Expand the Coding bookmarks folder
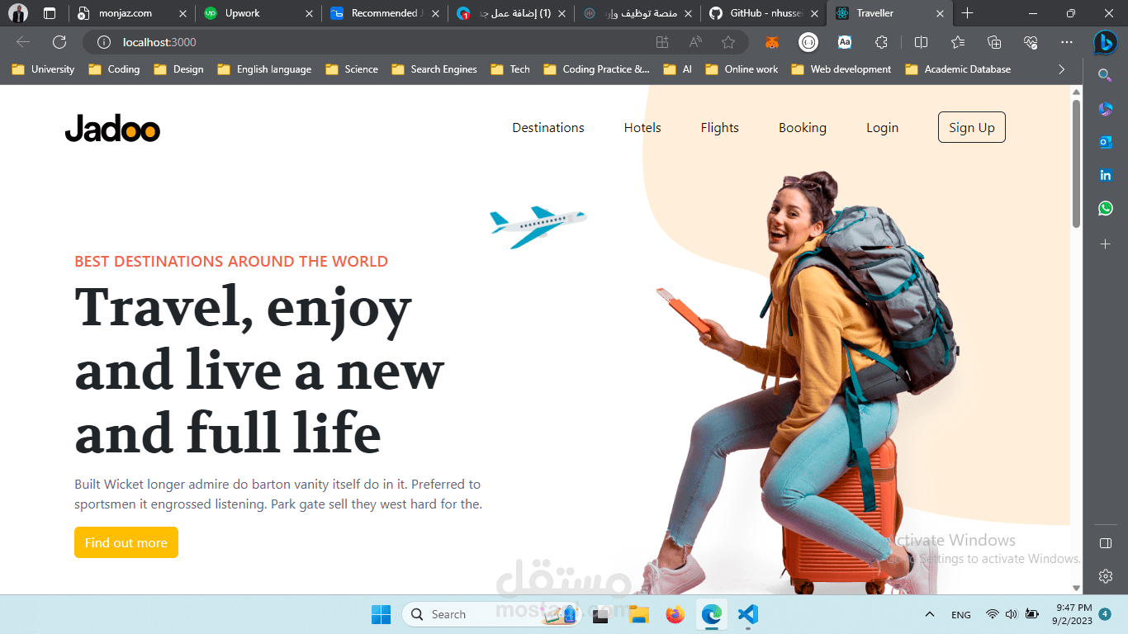Viewport: 1128px width, 634px height. pos(114,69)
